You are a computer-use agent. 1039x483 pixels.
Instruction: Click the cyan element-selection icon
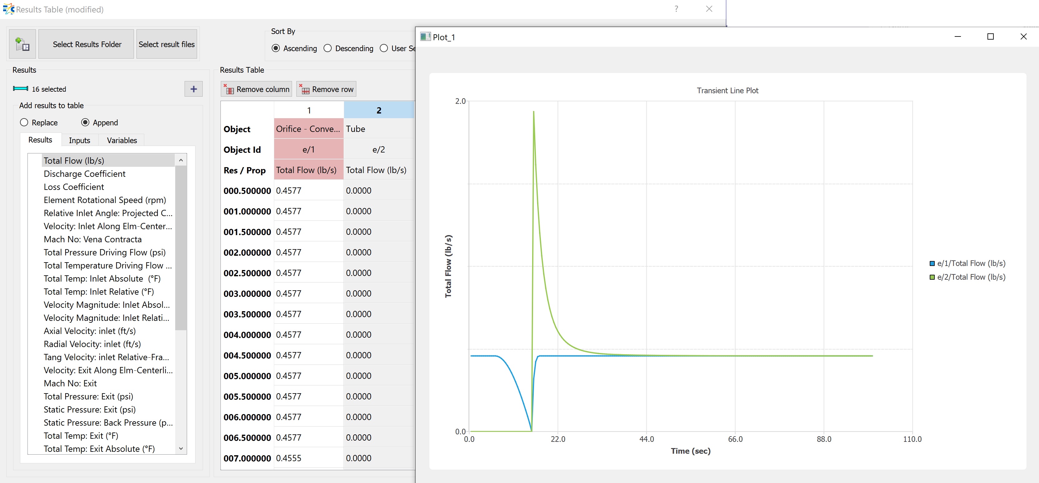coord(20,89)
